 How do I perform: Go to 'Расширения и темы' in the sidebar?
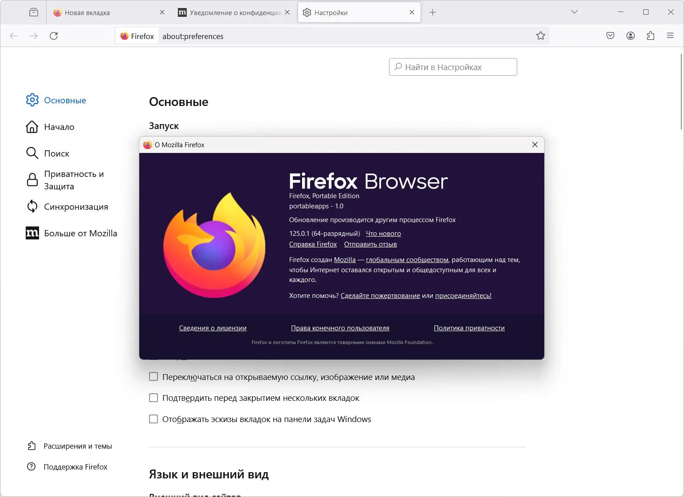[77, 446]
